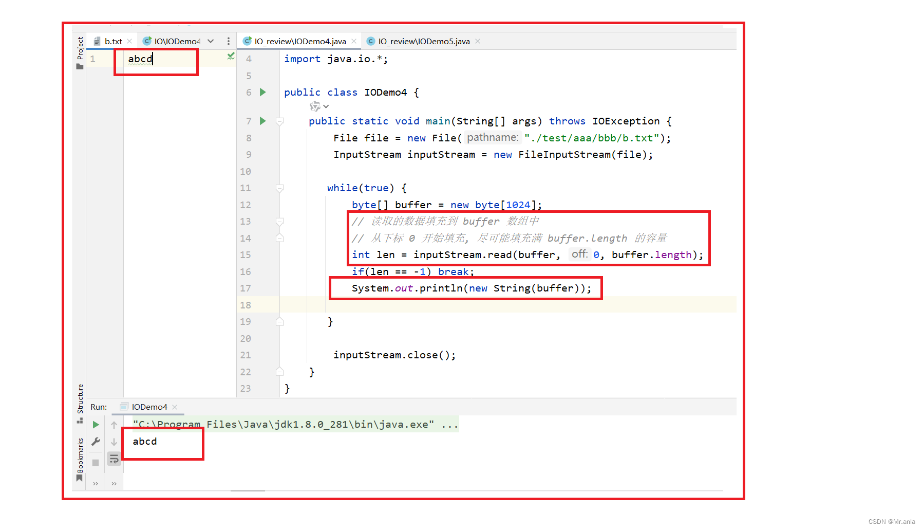923x529 pixels.
Task: Collapse the main method fold marker on line 7
Action: point(280,121)
